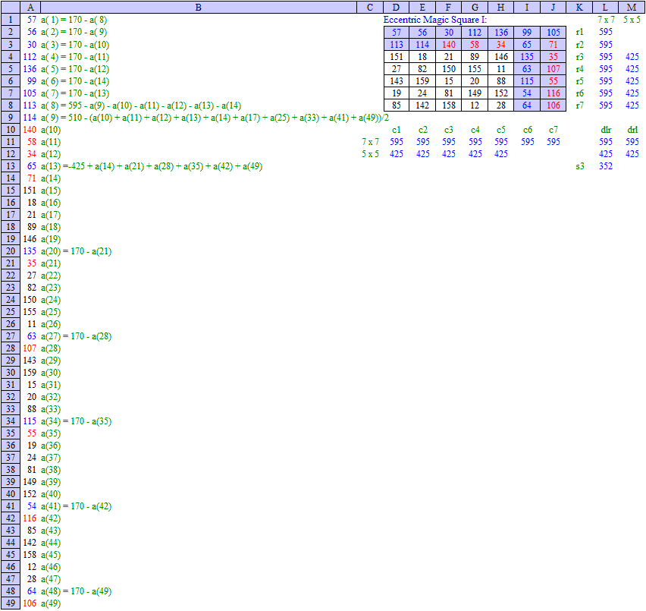This screenshot has height=611, width=646.
Task: Select row 27 header
Action: click(x=11, y=336)
